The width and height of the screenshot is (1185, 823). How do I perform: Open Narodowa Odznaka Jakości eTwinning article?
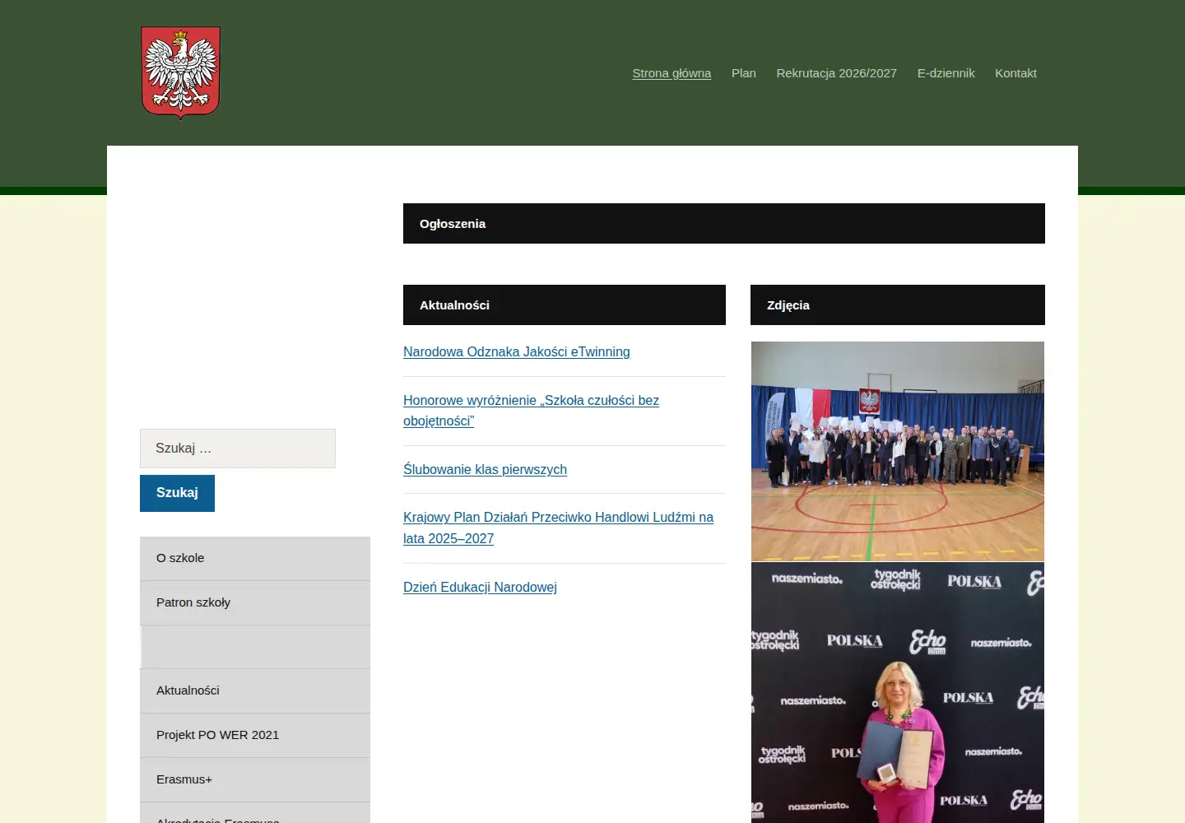[x=517, y=352]
